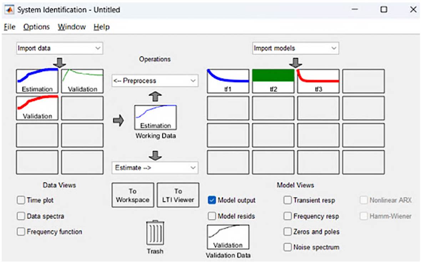This screenshot has width=421, height=263.
Task: Click the To Workspace button
Action: (x=133, y=195)
